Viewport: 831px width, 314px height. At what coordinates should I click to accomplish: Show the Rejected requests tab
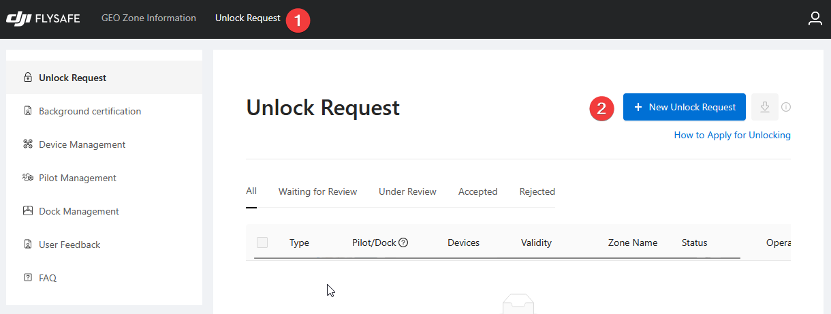[x=537, y=191]
